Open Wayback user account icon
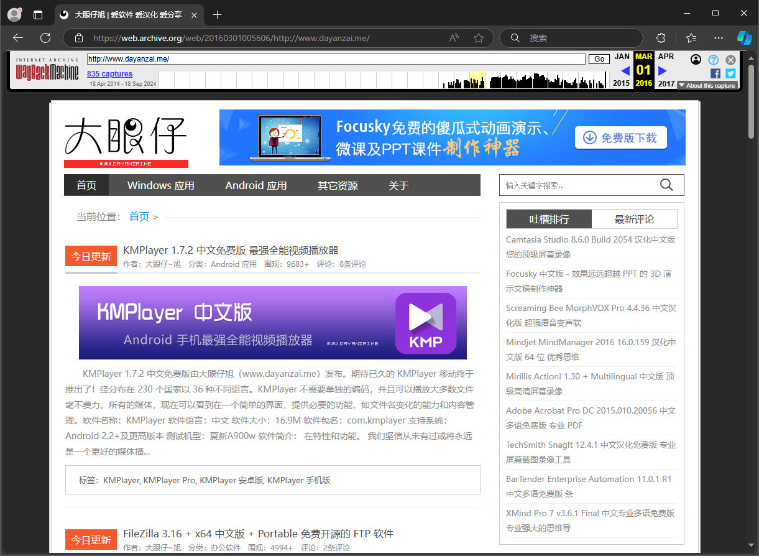This screenshot has width=759, height=556. 696,60
